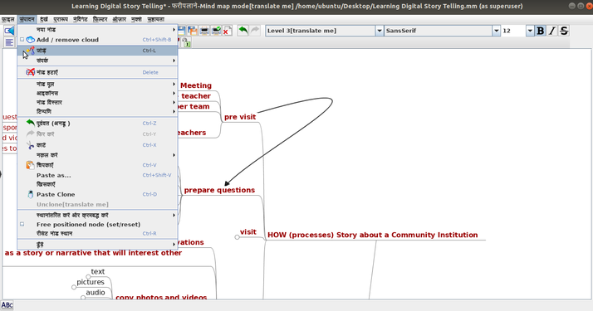Select Free positioned node (set/reset) entry
Image resolution: width=593 pixels, height=311 pixels.
coord(97,224)
